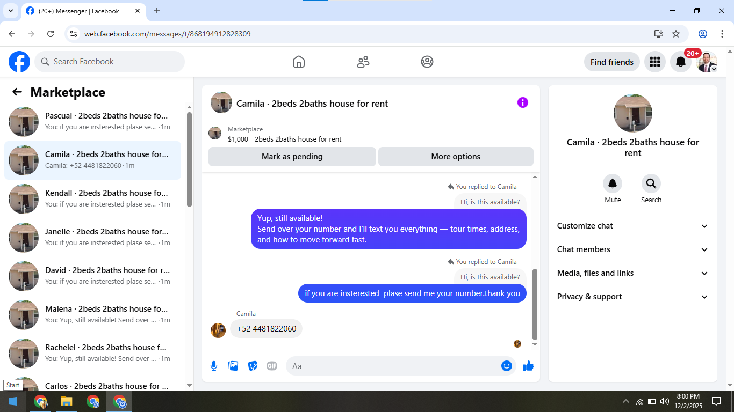Viewport: 734px width, 412px height.
Task: Click the browser reload icon
Action: coord(51,34)
